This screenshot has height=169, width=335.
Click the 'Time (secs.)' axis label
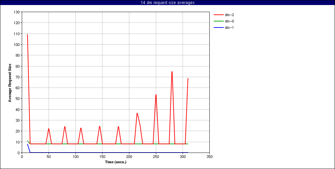pos(116,162)
